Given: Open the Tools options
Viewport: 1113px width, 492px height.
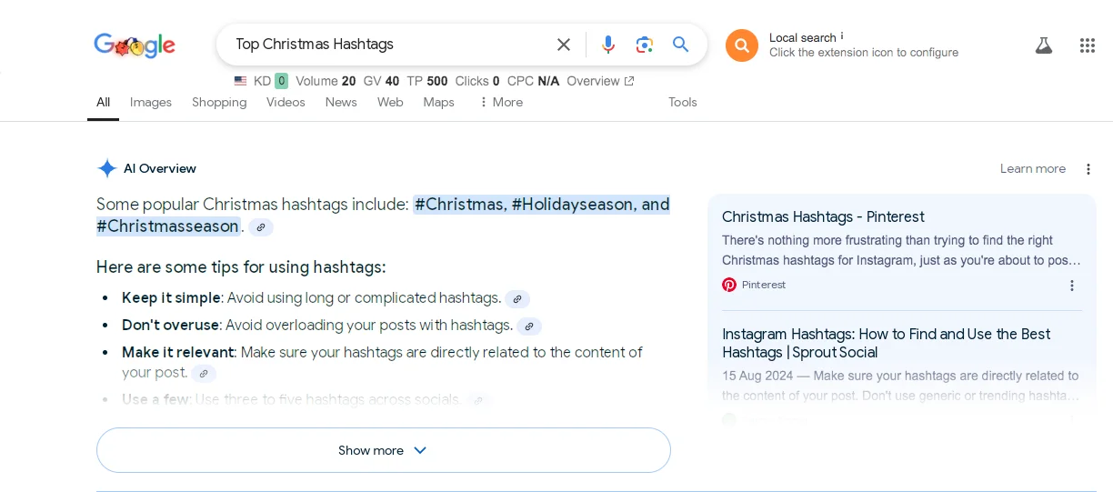Looking at the screenshot, I should click(683, 102).
